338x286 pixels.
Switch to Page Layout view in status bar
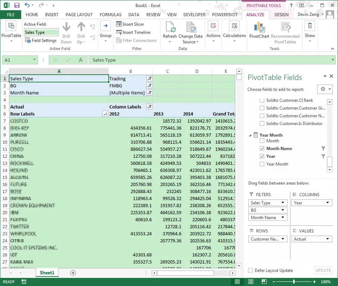point(251,282)
